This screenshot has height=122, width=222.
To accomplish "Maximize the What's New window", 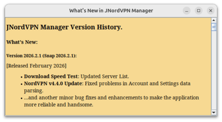I will point(199,11).
